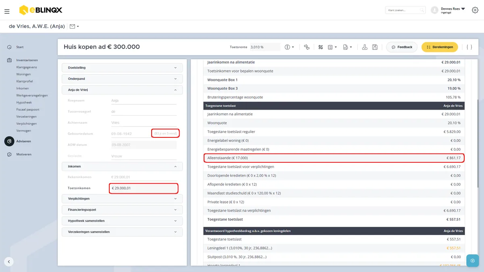Open Vermogen in the sidebar
The image size is (484, 272).
point(23,131)
